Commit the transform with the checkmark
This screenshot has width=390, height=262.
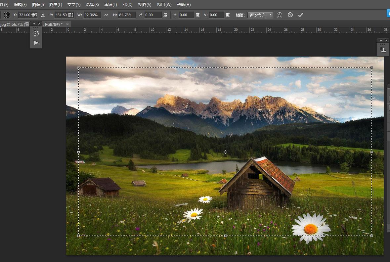tap(300, 15)
